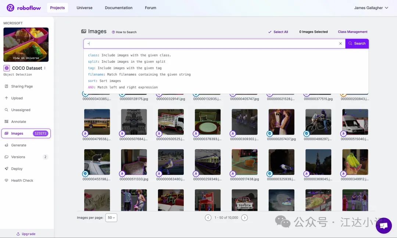This screenshot has height=238, width=397.
Task: Choose the filename: search suggestion
Action: (x=139, y=74)
